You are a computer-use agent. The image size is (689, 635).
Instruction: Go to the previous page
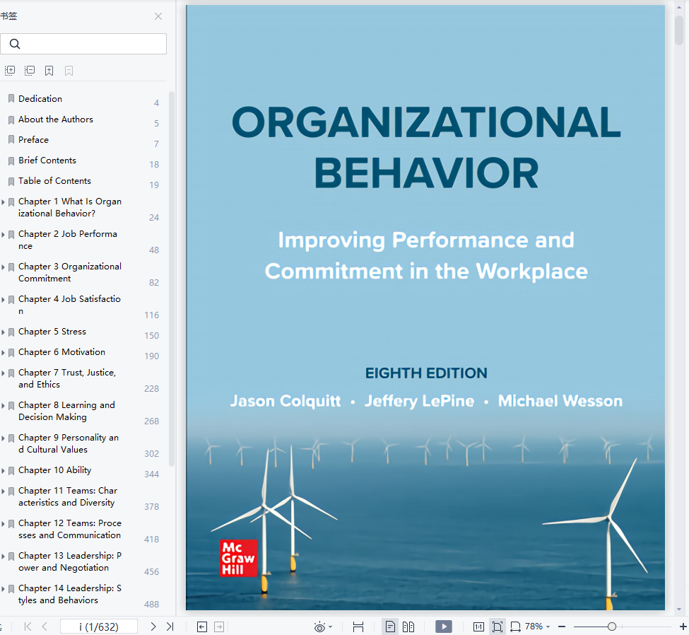(x=45, y=627)
